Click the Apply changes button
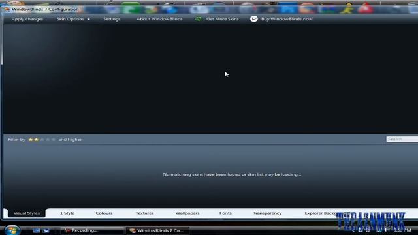 [x=27, y=19]
